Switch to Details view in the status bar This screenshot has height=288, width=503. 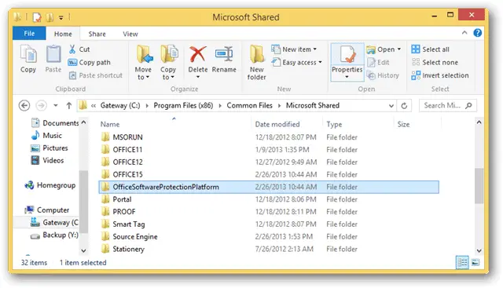point(462,263)
